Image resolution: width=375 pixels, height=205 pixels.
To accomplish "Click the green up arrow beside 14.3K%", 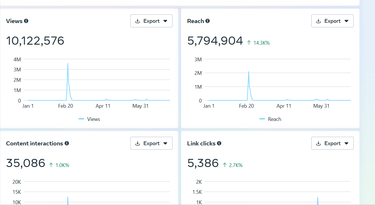I will tap(249, 43).
